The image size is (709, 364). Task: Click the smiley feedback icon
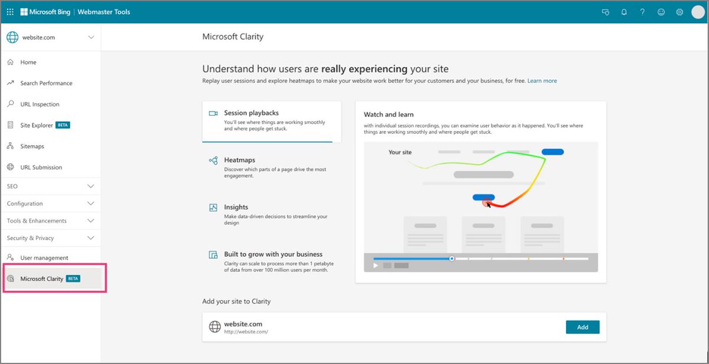(661, 12)
